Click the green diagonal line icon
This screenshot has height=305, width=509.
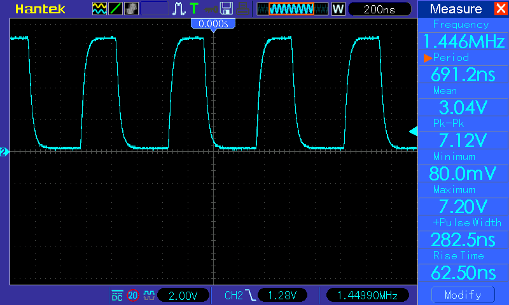[x=116, y=9]
